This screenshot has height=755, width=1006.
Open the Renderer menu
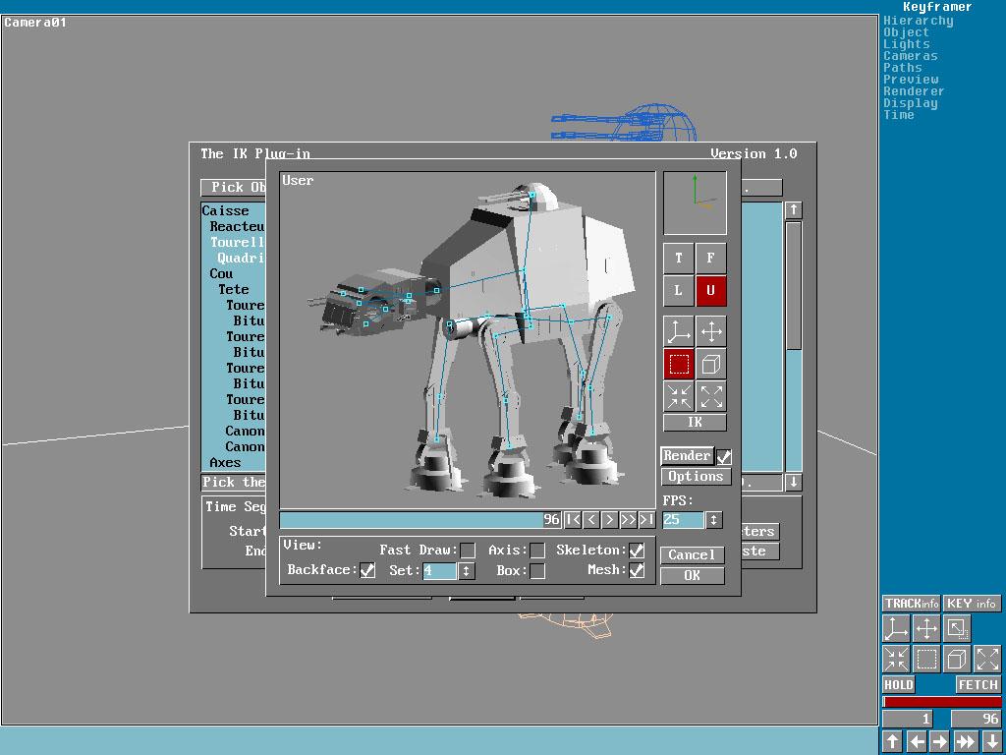pyautogui.click(x=914, y=91)
